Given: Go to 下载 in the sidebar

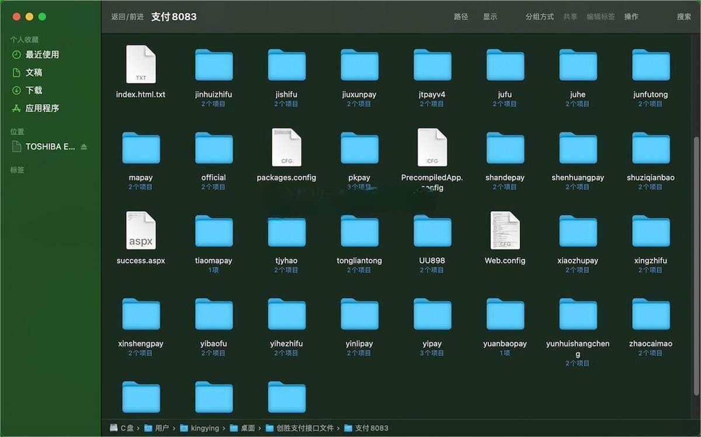Looking at the screenshot, I should (34, 91).
